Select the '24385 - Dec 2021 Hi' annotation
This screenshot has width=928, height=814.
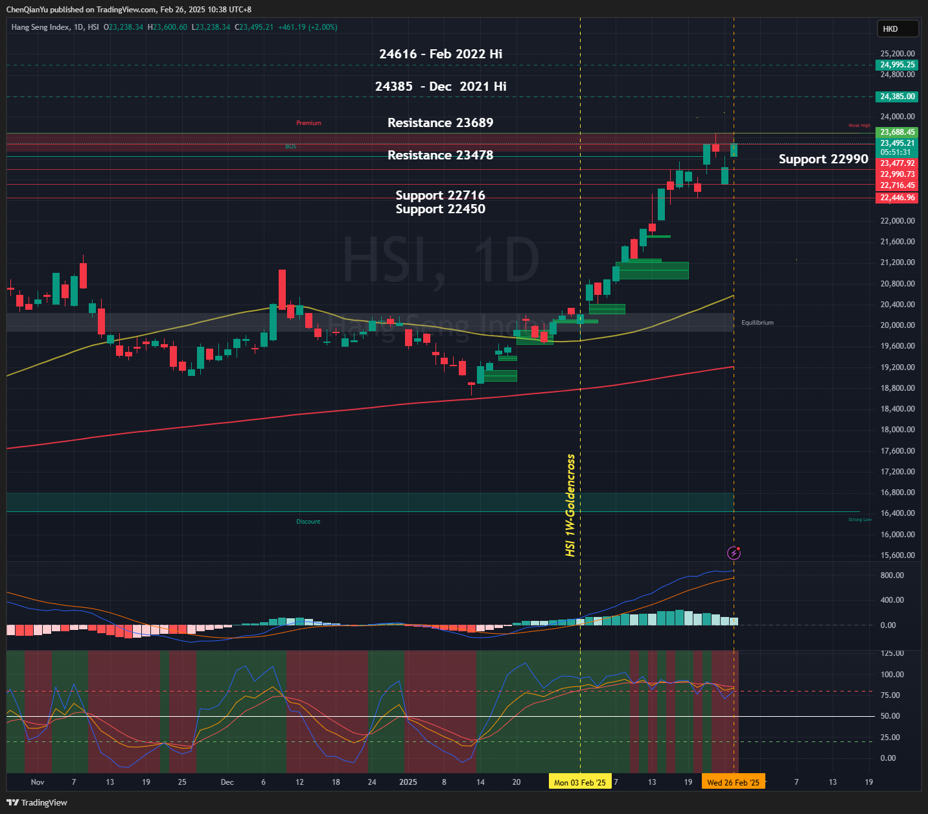441,86
